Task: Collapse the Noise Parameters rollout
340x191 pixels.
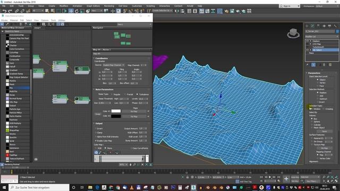Action: click(x=104, y=90)
